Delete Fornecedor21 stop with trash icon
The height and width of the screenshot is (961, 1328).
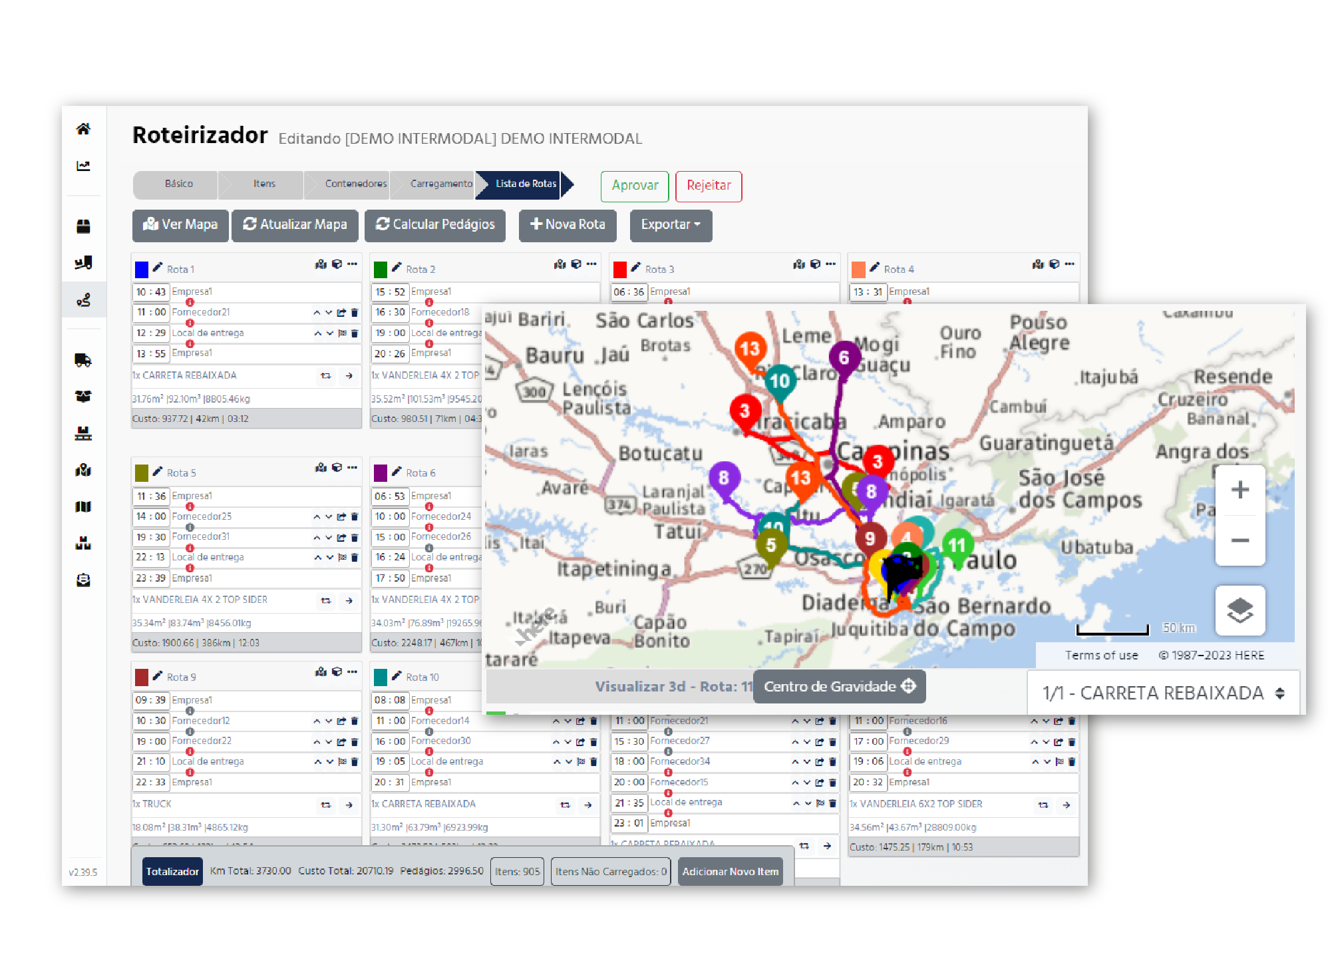(355, 312)
